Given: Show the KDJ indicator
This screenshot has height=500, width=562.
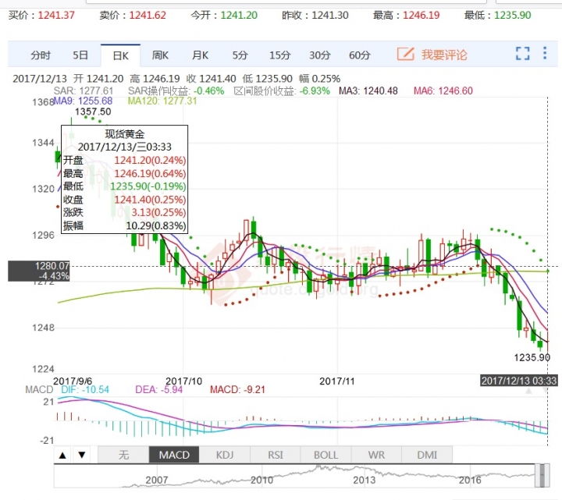Looking at the screenshot, I should point(225,456).
